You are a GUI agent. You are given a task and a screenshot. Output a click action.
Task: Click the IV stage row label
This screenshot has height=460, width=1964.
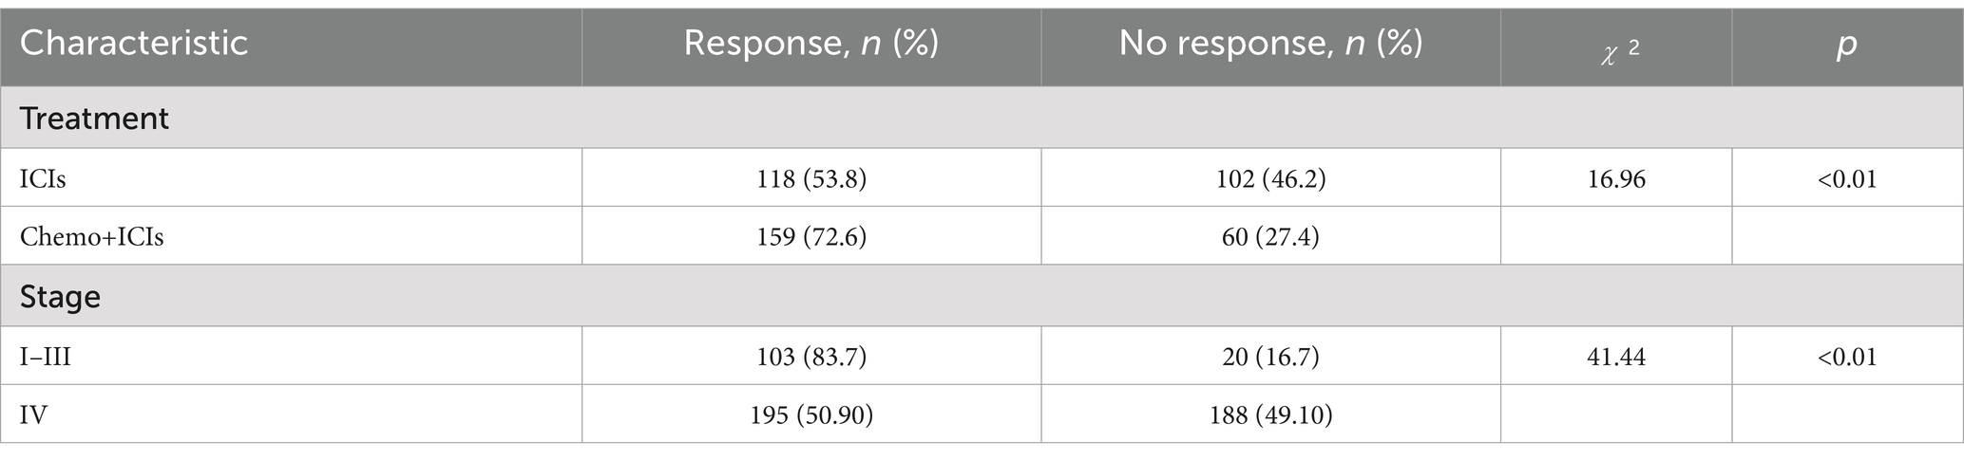click(33, 414)
